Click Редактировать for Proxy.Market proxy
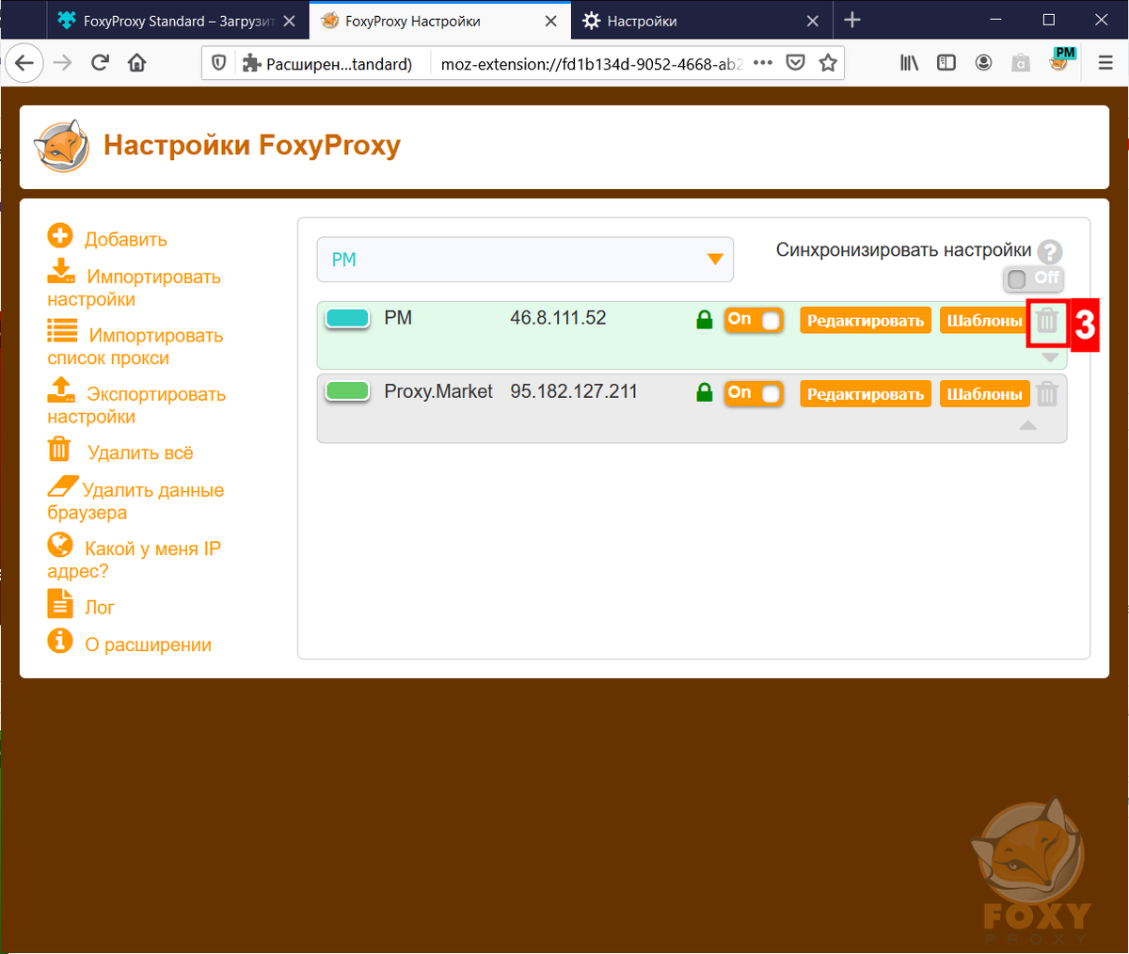This screenshot has width=1129, height=954. click(866, 394)
